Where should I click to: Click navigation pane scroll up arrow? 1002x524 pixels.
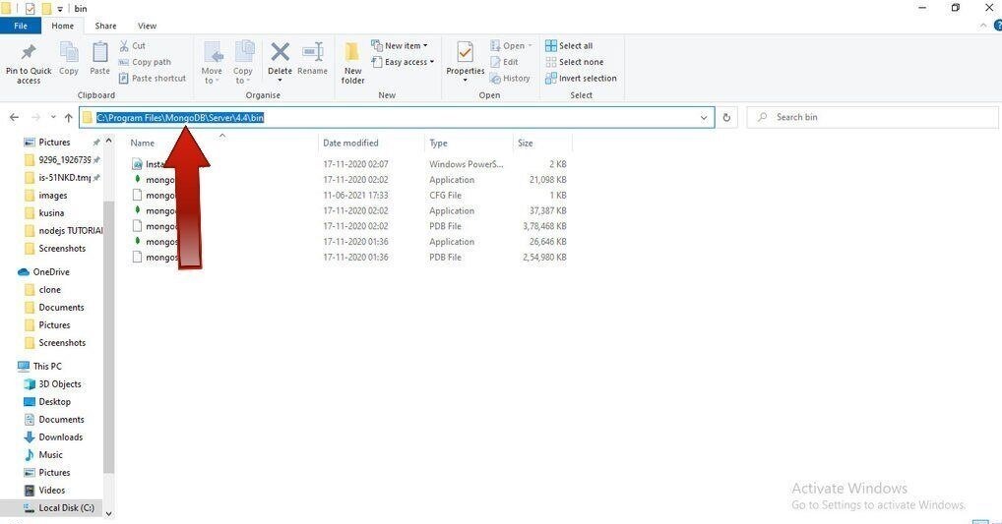(108, 141)
